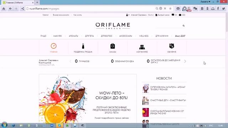Screen dimensions: 228x128
Task: Click the browser home button
Action: tap(4, 9)
